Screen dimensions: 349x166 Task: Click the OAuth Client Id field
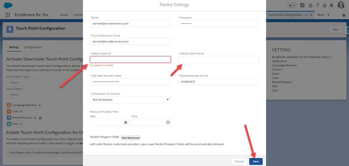(x=130, y=59)
